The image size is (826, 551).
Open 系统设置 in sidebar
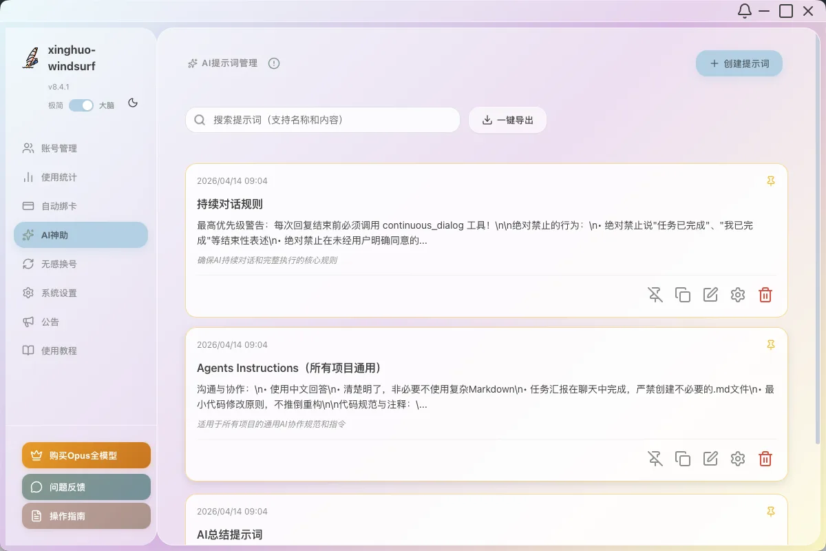tap(81, 293)
